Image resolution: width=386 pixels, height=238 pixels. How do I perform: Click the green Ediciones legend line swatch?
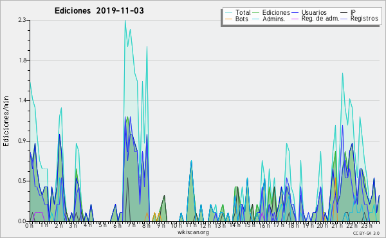click(x=256, y=12)
